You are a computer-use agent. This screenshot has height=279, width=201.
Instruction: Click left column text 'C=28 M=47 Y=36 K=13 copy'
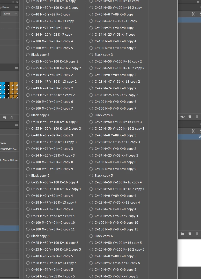click(x=53, y=21)
